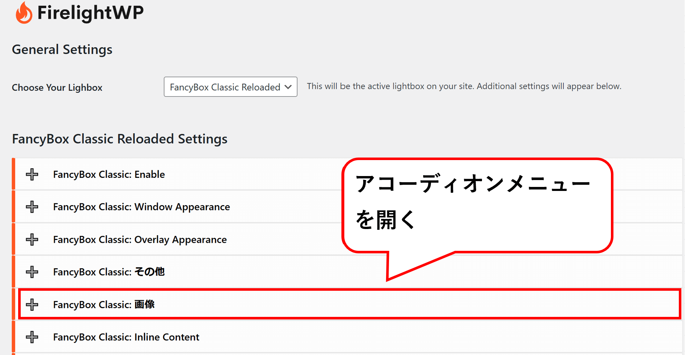Open the Choose Your Lightbox dropdown
Image resolution: width=685 pixels, height=355 pixels.
(x=230, y=87)
